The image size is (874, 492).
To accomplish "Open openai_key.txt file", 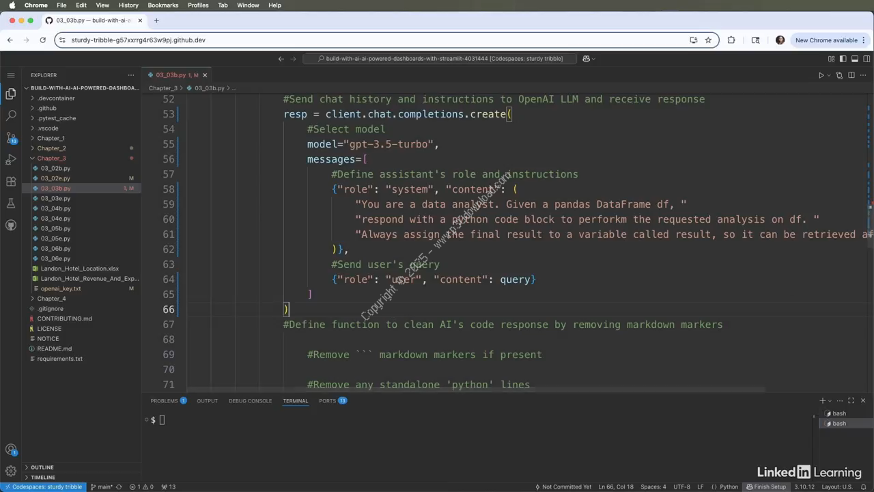I will (x=61, y=288).
